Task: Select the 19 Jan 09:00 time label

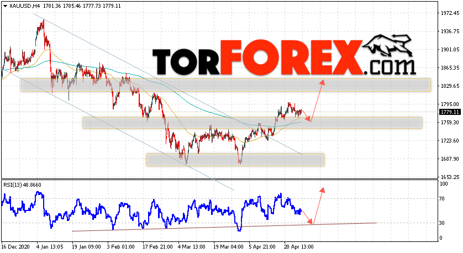Action: [x=86, y=246]
